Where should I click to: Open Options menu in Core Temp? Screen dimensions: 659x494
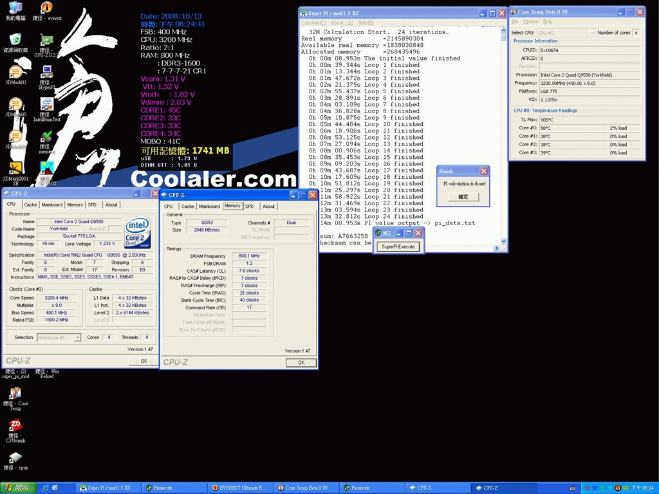click(x=530, y=21)
